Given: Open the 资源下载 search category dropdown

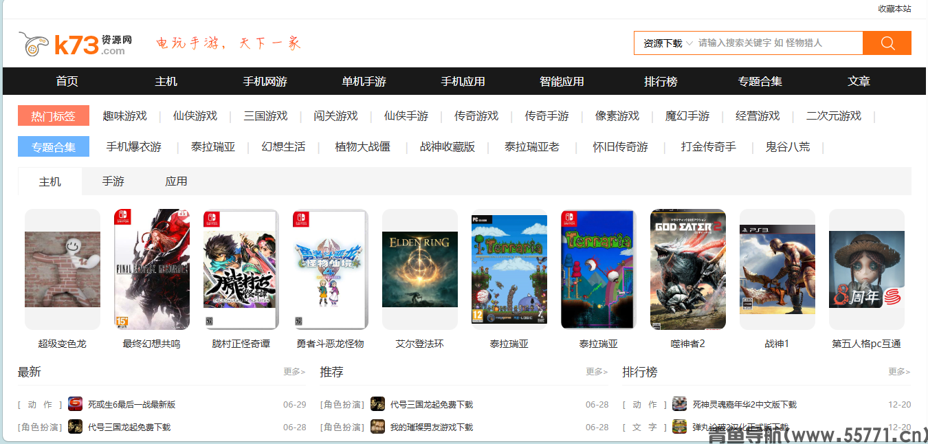Looking at the screenshot, I should 667,43.
